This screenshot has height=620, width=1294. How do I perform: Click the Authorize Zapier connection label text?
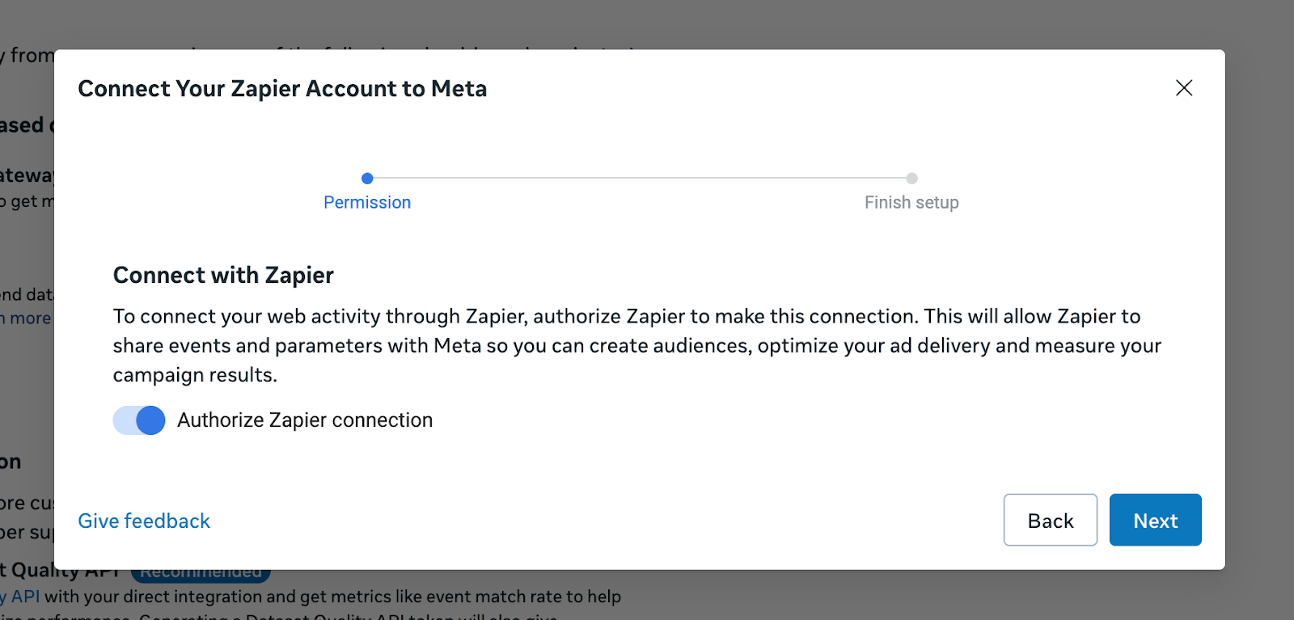(x=305, y=420)
